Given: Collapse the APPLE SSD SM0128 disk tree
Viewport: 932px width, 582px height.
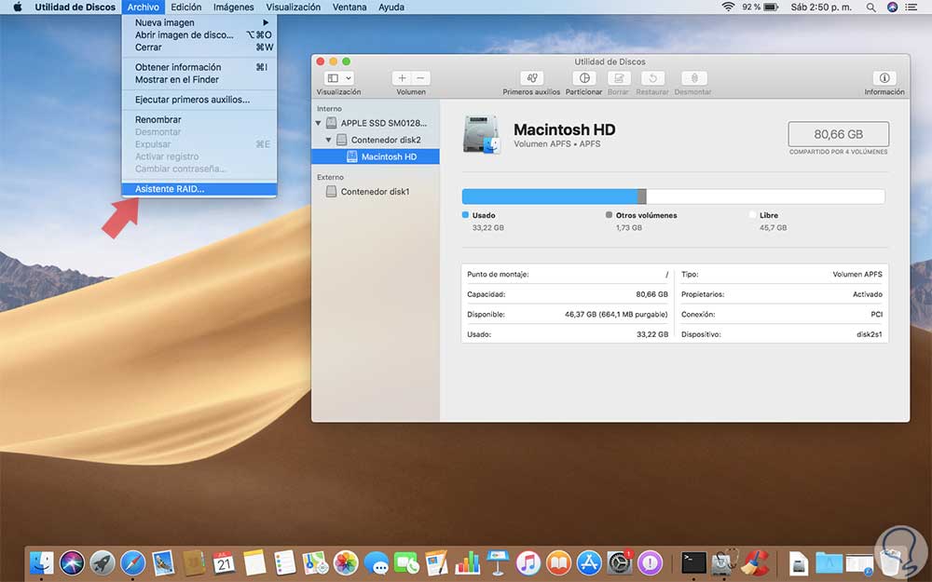Looking at the screenshot, I should [318, 124].
